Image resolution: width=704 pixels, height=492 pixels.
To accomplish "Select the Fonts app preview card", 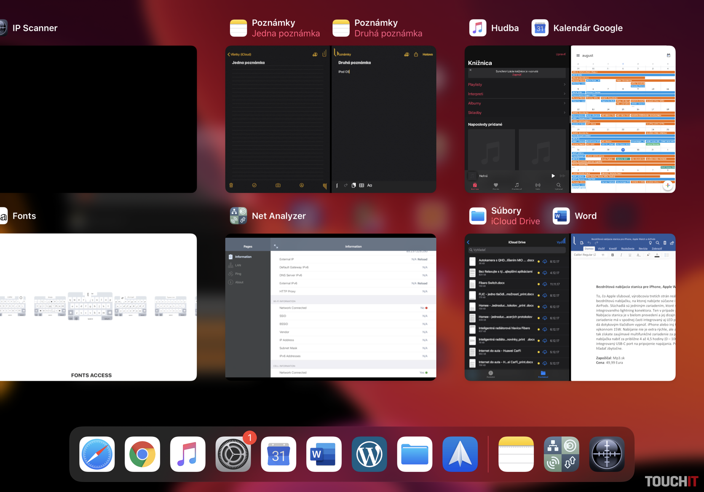I will (x=98, y=307).
